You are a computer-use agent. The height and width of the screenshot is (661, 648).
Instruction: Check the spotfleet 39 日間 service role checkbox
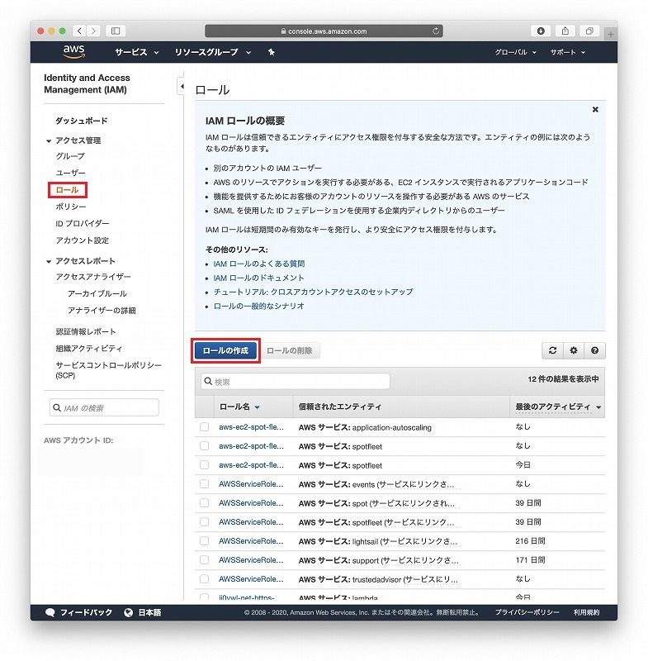204,522
